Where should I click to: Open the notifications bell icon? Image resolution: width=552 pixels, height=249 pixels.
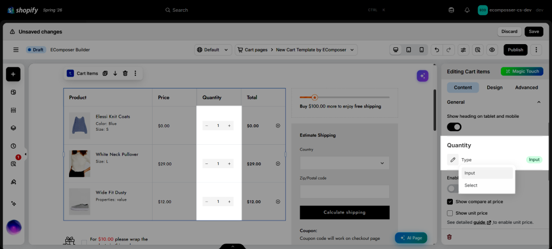pyautogui.click(x=467, y=10)
